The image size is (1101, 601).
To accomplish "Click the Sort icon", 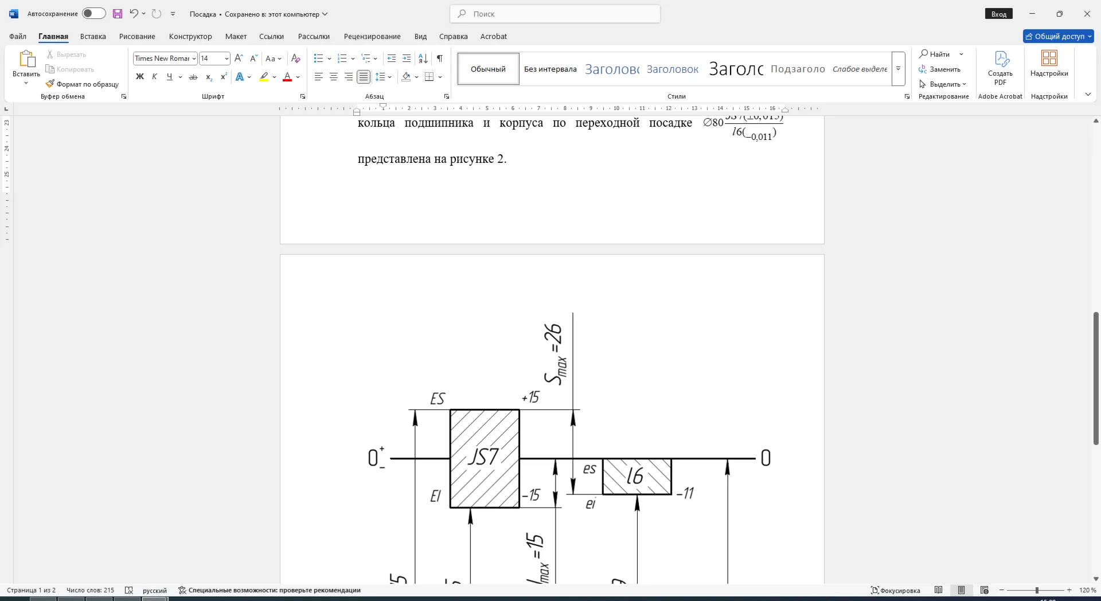I will pyautogui.click(x=423, y=58).
